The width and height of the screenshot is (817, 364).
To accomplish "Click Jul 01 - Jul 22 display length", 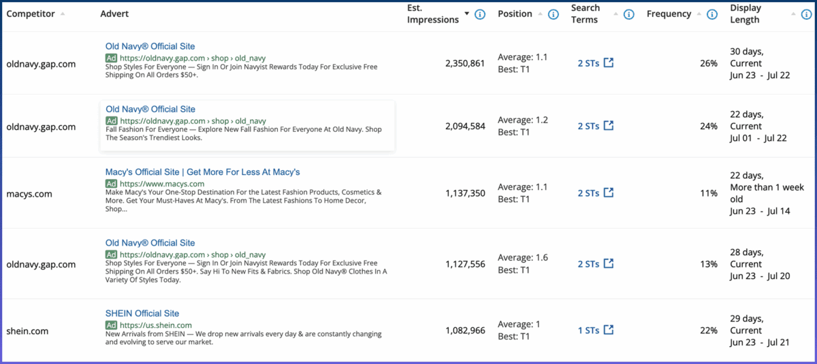I will [758, 138].
